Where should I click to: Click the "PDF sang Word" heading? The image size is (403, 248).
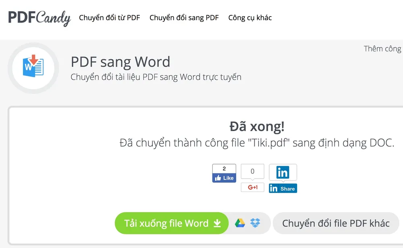coord(120,62)
